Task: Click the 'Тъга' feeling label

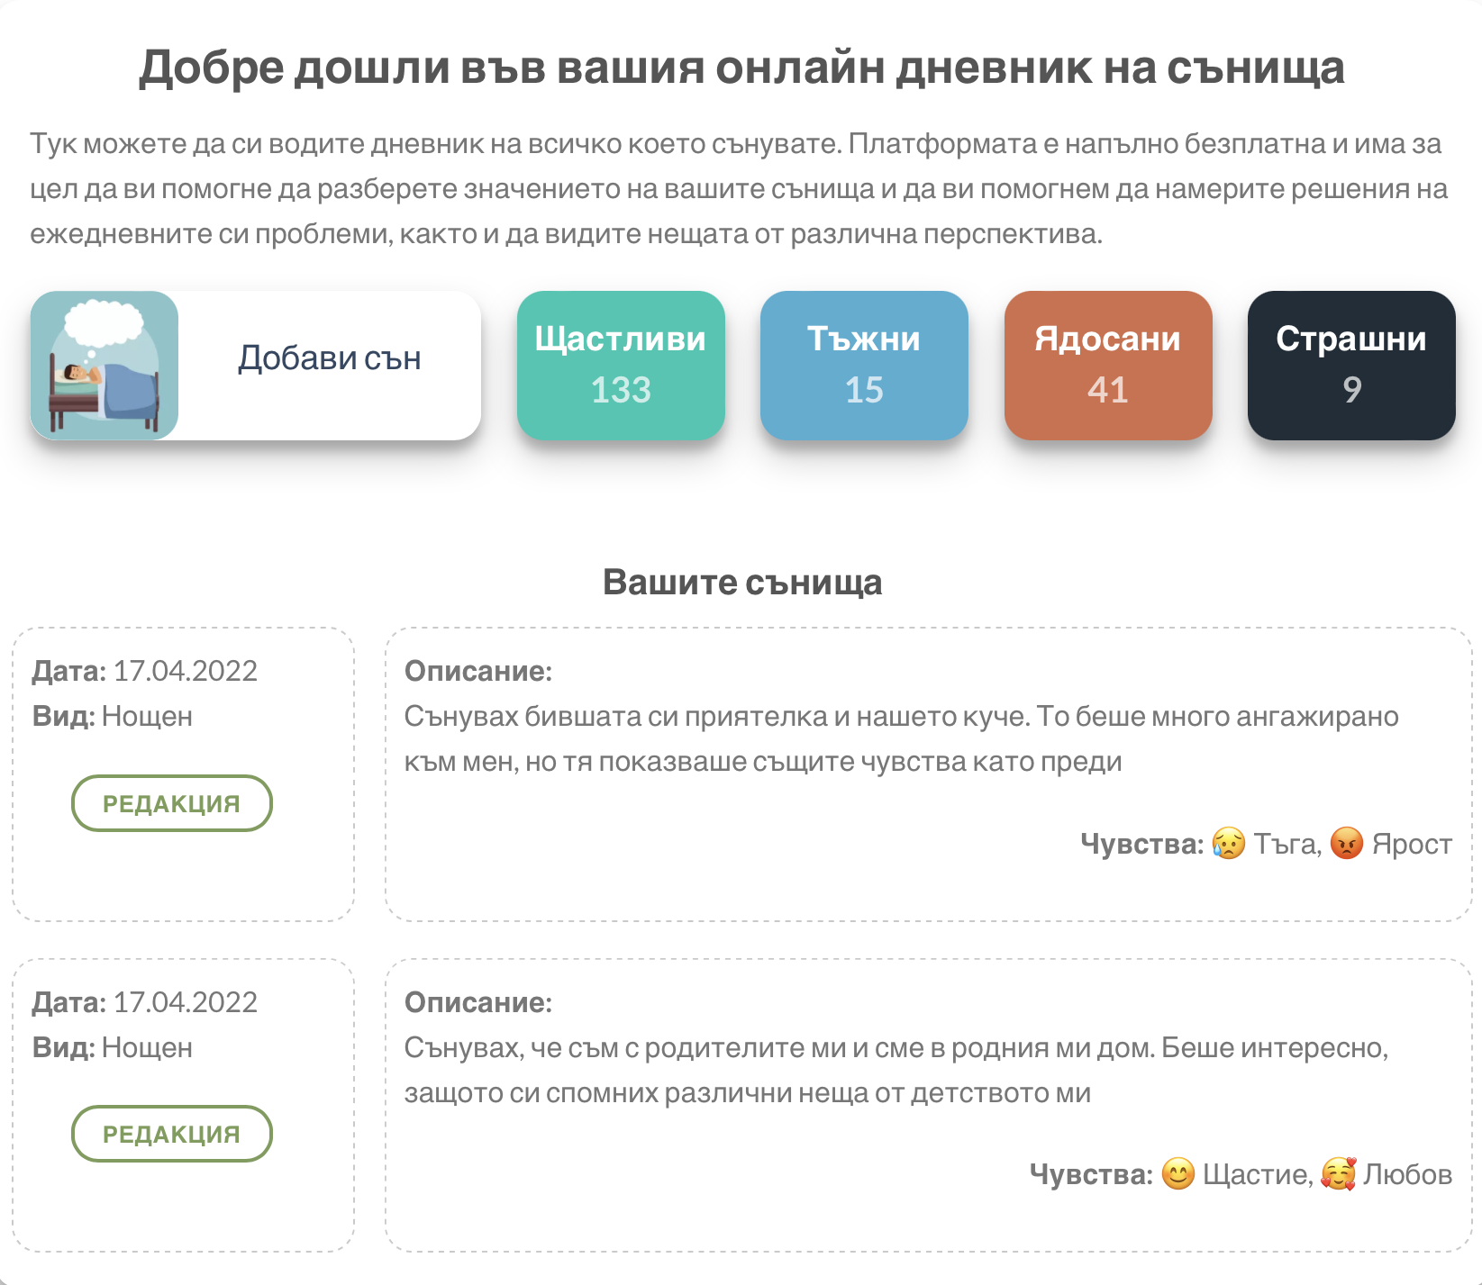Action: tap(1286, 844)
